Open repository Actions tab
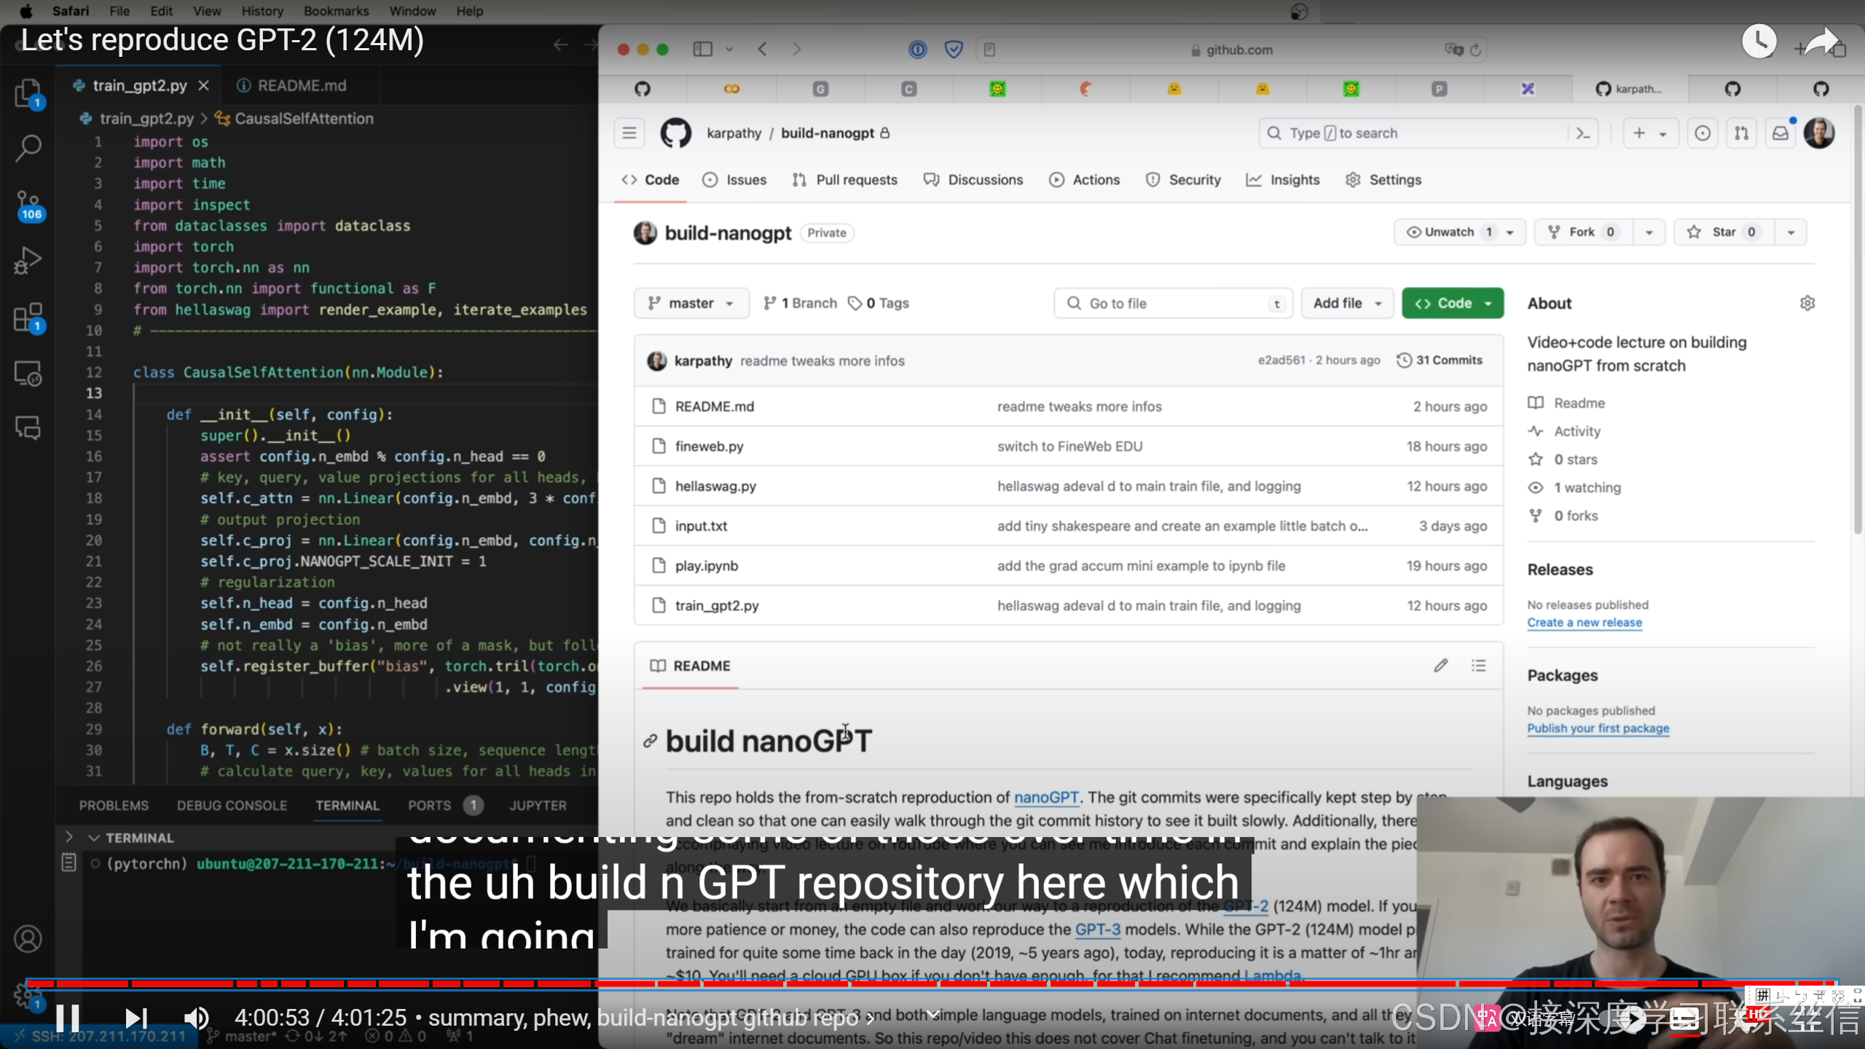 1084,180
